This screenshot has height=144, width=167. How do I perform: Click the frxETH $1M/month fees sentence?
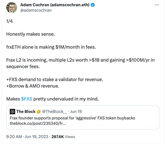pos(51,47)
